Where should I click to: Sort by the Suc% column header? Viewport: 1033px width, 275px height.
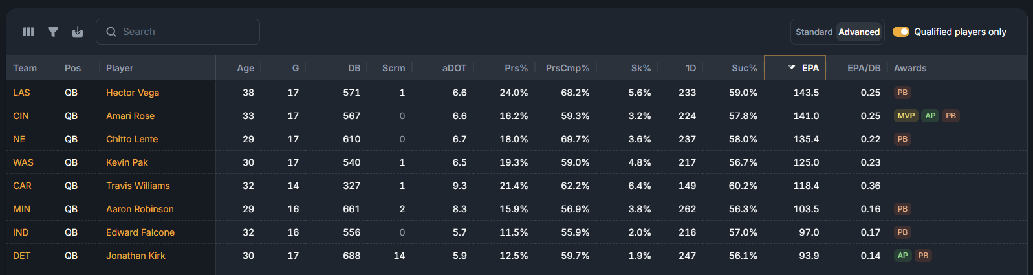click(x=744, y=68)
